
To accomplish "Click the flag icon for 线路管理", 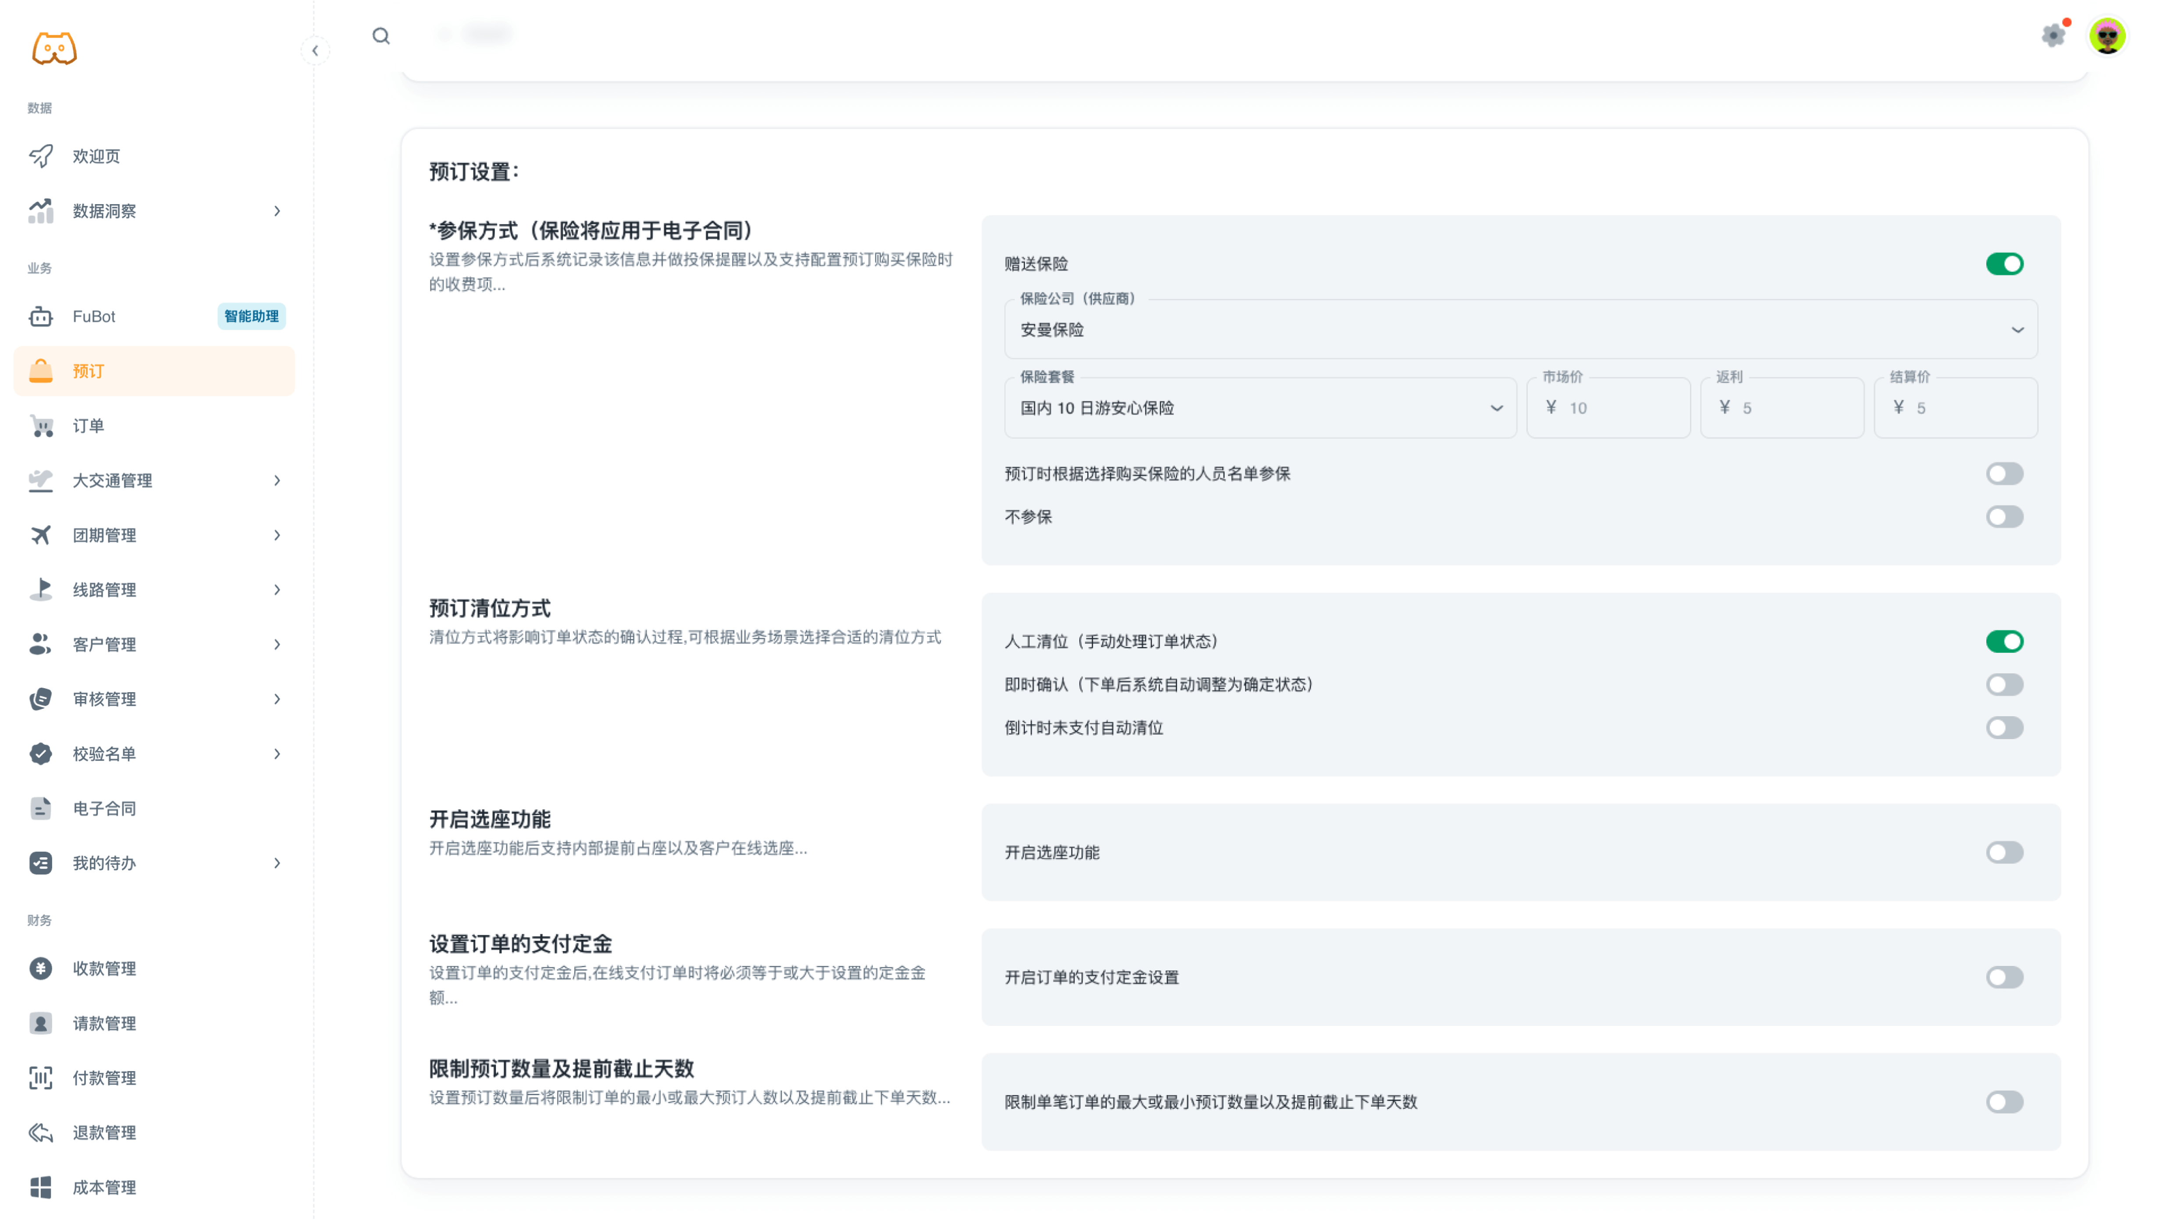I will (40, 590).
